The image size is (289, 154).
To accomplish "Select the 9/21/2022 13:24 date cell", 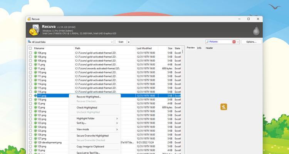I will 145,142.
